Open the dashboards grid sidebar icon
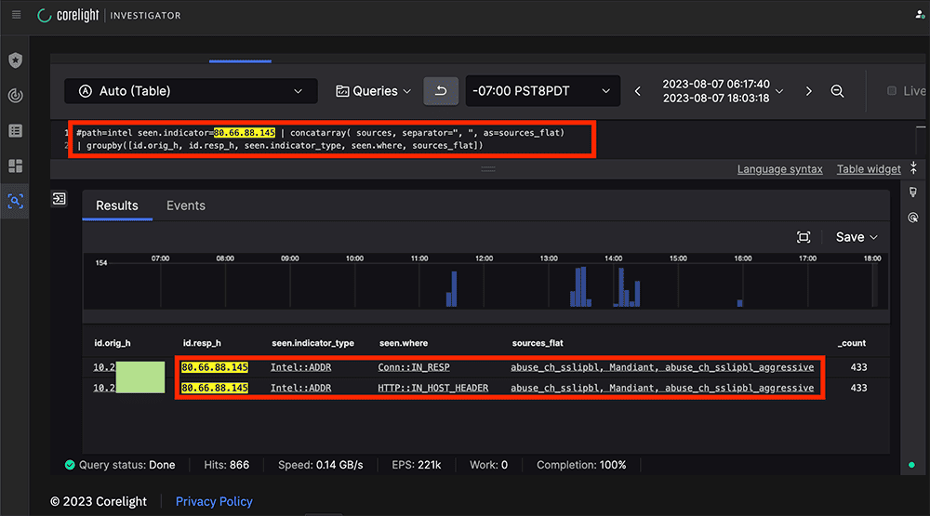The height and width of the screenshot is (516, 930). [x=15, y=165]
